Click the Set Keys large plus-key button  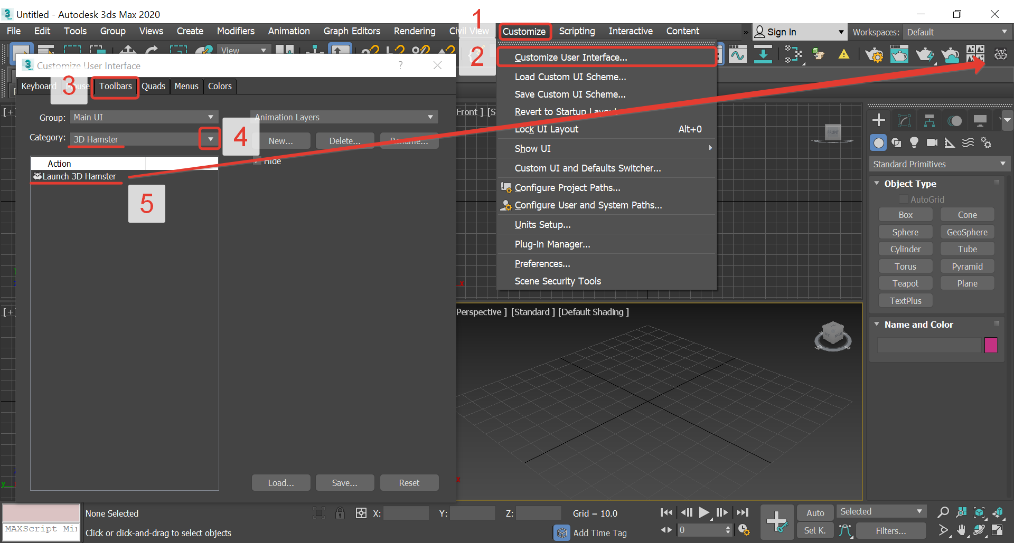tap(777, 521)
